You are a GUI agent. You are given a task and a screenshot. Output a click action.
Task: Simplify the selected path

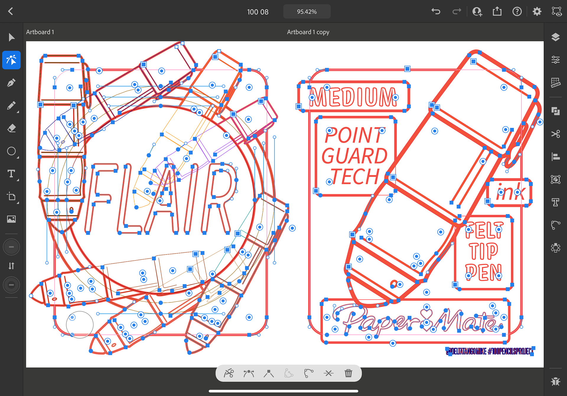pyautogui.click(x=309, y=373)
